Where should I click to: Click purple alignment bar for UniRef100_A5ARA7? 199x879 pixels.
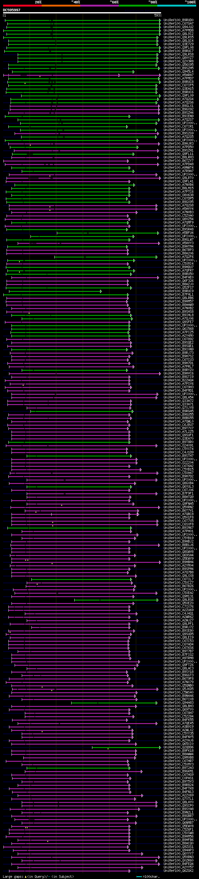point(82,75)
